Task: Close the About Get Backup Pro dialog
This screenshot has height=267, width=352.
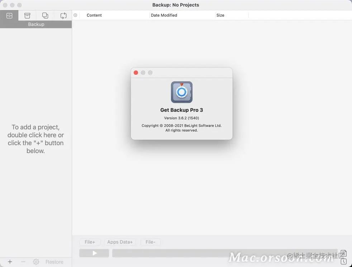Action: (x=136, y=73)
